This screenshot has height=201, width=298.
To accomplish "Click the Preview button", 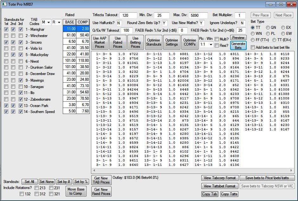I will click(238, 38).
